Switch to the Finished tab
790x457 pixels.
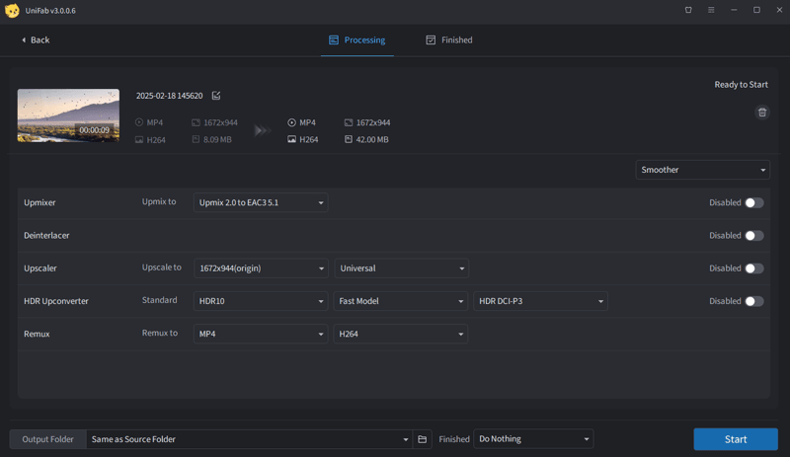(449, 40)
